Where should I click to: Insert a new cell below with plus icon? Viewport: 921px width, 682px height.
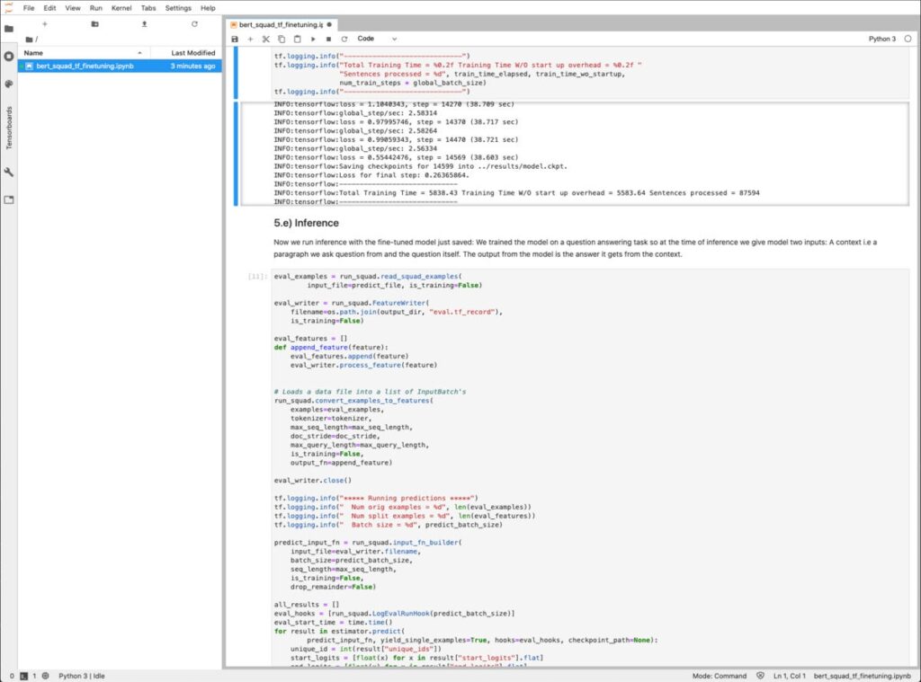point(250,40)
